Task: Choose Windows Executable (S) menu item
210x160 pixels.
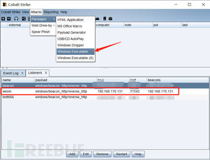Action: click(76, 58)
